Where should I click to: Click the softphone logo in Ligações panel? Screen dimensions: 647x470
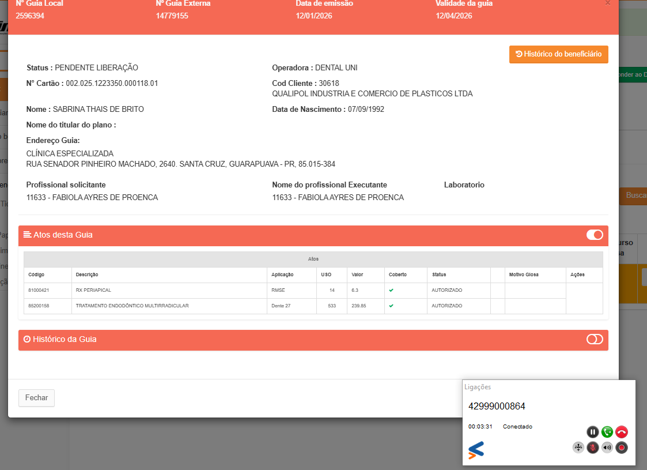[476, 450]
